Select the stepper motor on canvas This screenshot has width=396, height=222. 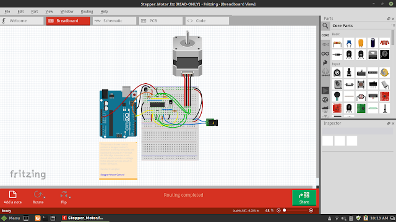pos(187,54)
